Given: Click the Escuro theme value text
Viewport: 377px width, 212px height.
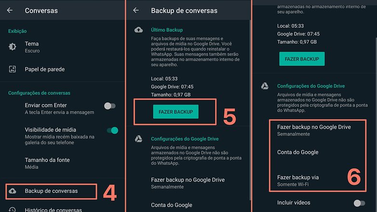Looking at the screenshot, I should (32, 51).
